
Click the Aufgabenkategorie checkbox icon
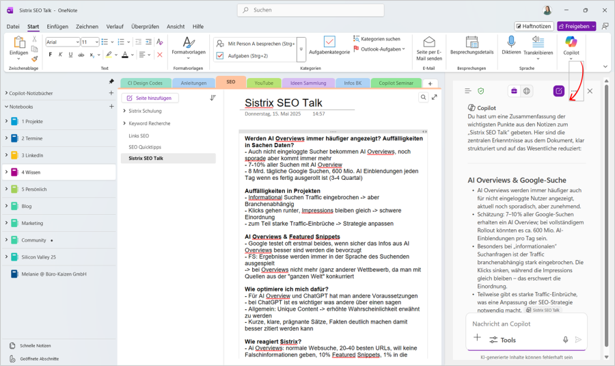pos(329,42)
